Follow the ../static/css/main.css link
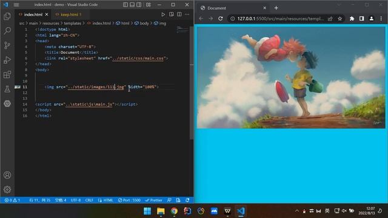This screenshot has width=388, height=218. (x=138, y=58)
